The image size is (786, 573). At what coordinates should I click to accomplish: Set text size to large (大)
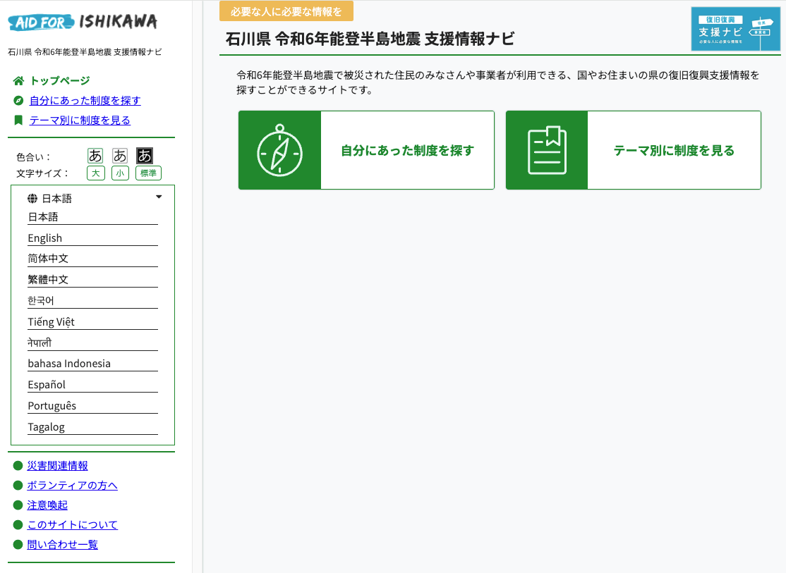95,173
